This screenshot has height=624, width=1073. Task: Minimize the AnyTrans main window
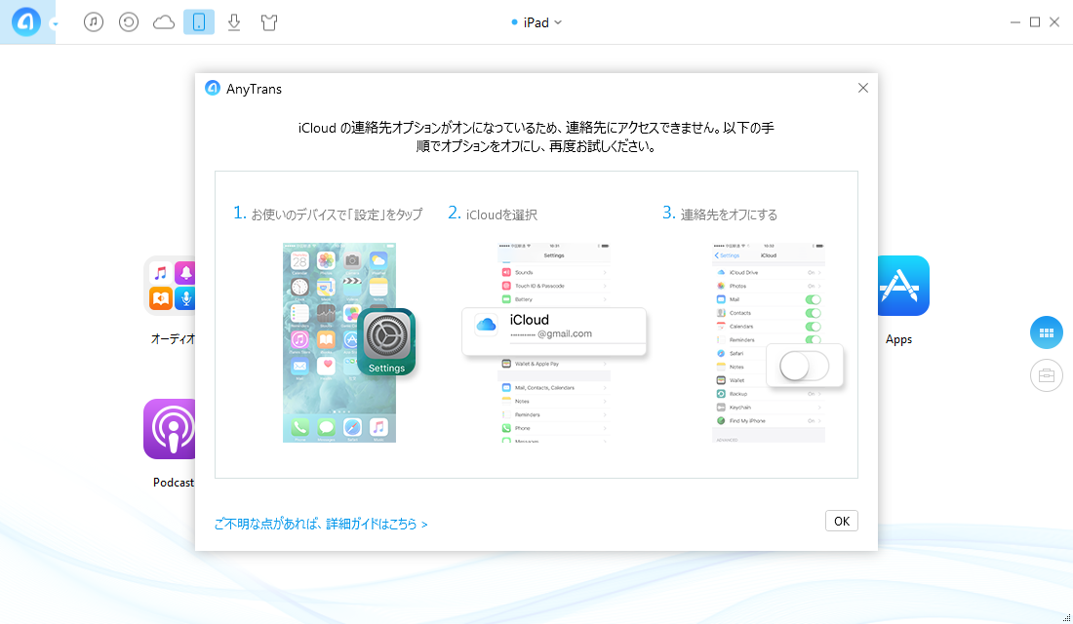(x=1014, y=22)
